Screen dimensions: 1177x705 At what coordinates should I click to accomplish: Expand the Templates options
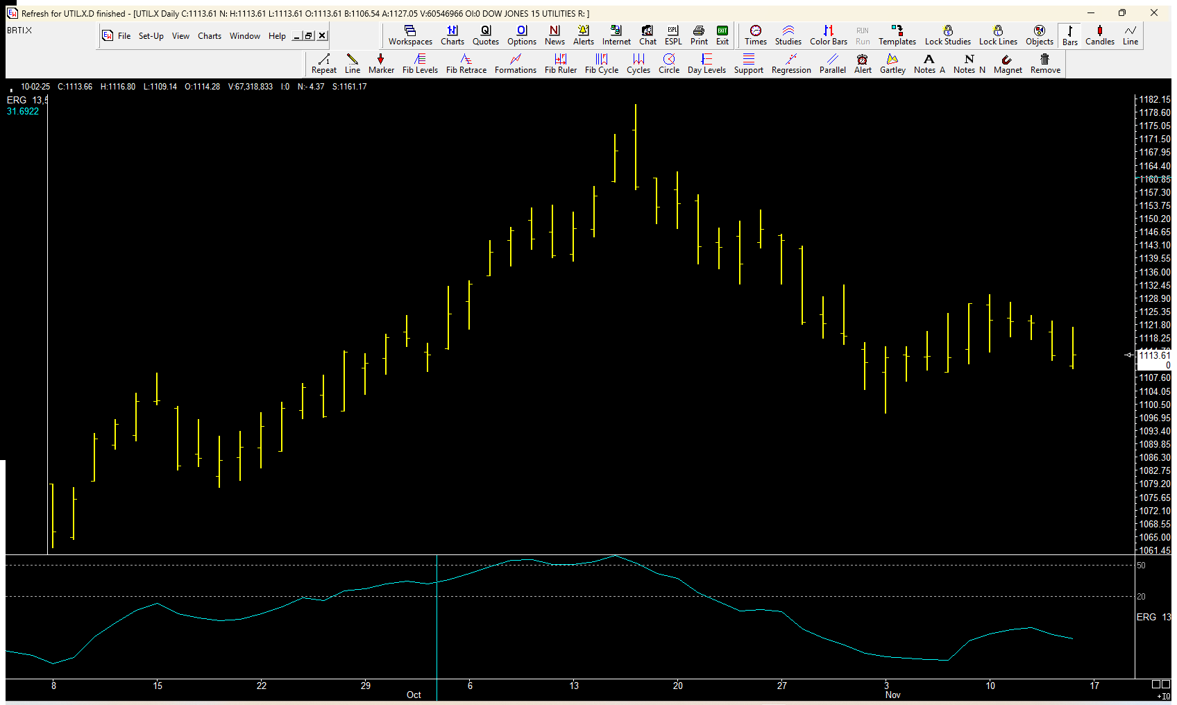pyautogui.click(x=897, y=35)
